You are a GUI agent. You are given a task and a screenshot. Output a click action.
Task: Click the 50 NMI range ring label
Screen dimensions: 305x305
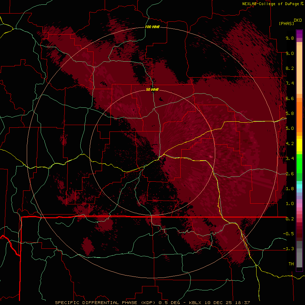coord(152,89)
